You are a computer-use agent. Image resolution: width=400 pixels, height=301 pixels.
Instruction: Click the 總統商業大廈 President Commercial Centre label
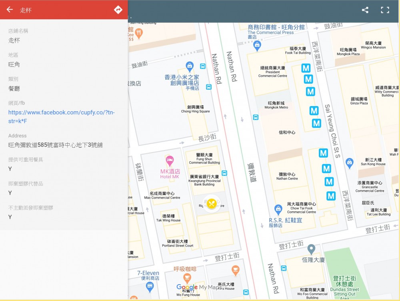pyautogui.click(x=273, y=72)
